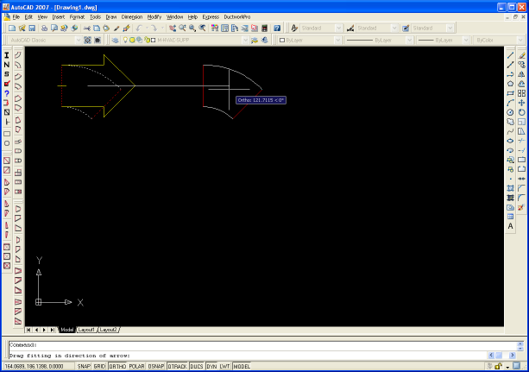Open the text style Standard dropdown
This screenshot has width=529, height=372.
click(338, 28)
